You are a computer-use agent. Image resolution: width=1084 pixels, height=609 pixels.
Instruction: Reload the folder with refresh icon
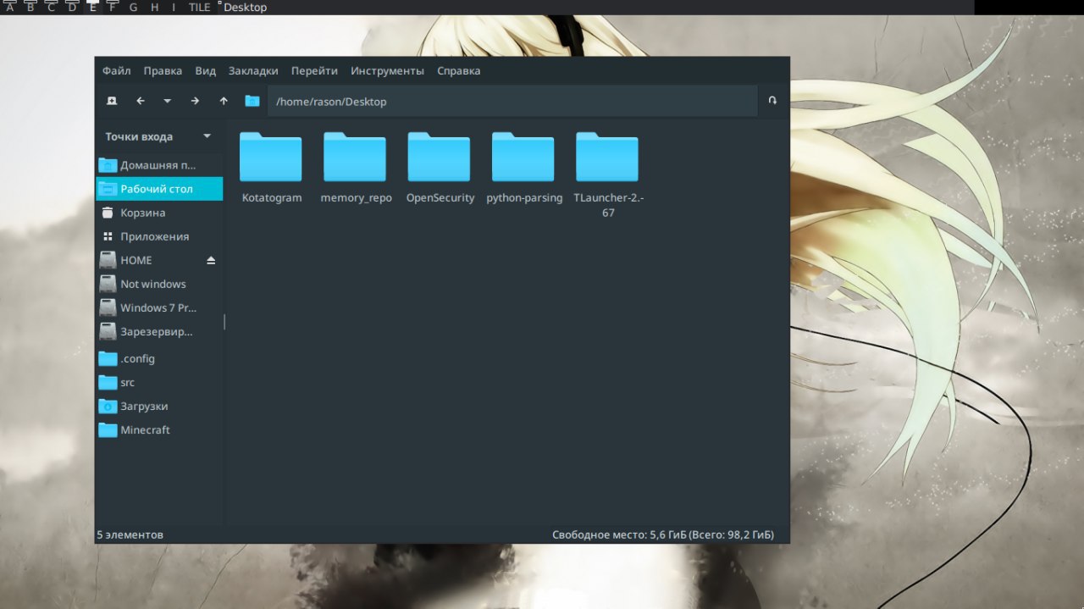pyautogui.click(x=772, y=101)
